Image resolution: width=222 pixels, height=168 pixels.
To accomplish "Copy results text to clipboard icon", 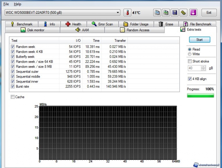I will pos(157,13).
